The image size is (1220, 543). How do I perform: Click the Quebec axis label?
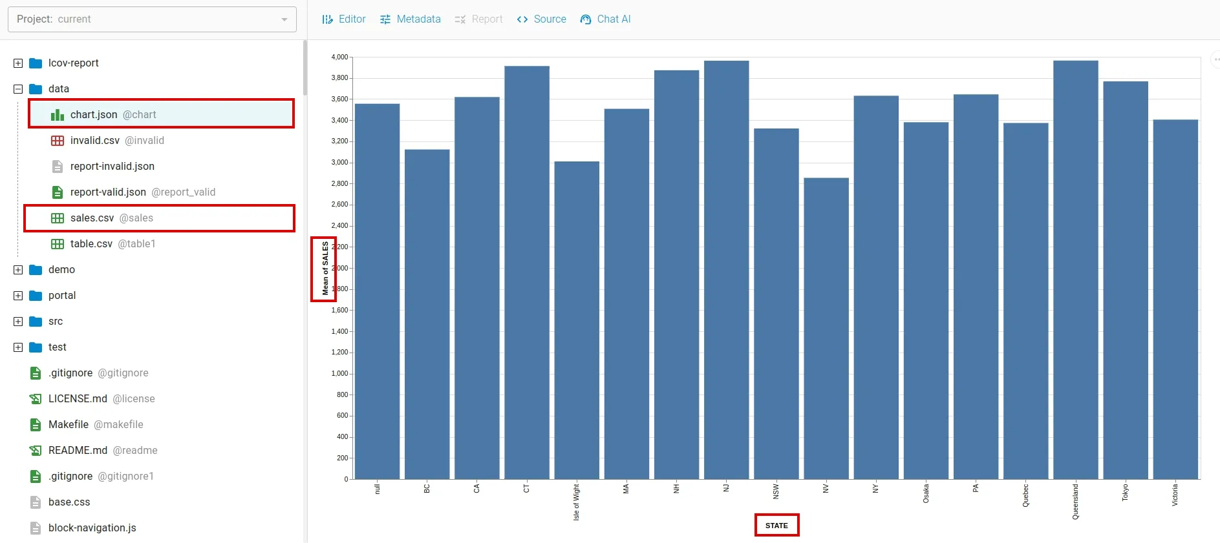pyautogui.click(x=1025, y=495)
